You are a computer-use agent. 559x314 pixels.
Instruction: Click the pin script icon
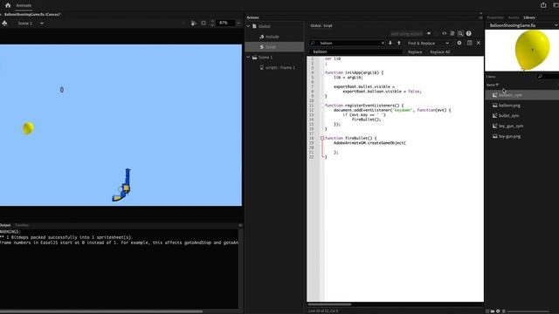coord(429,33)
